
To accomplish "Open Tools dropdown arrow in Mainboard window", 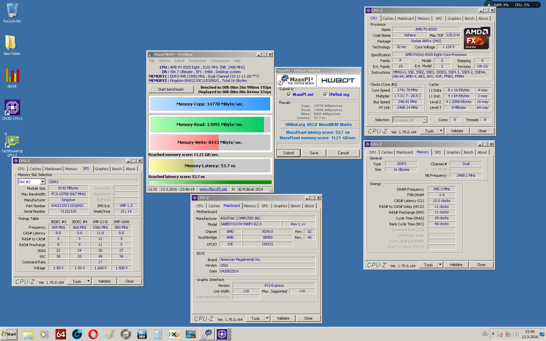I will click(x=267, y=318).
